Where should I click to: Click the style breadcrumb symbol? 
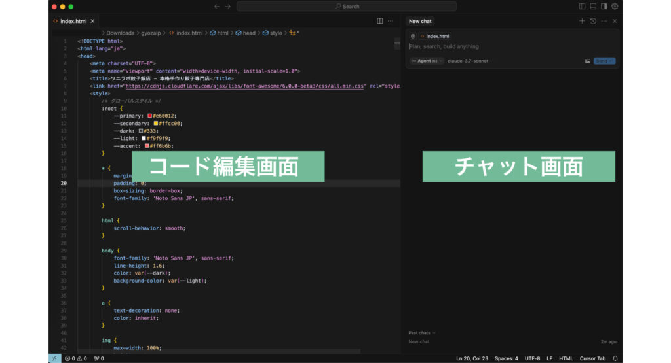point(273,33)
